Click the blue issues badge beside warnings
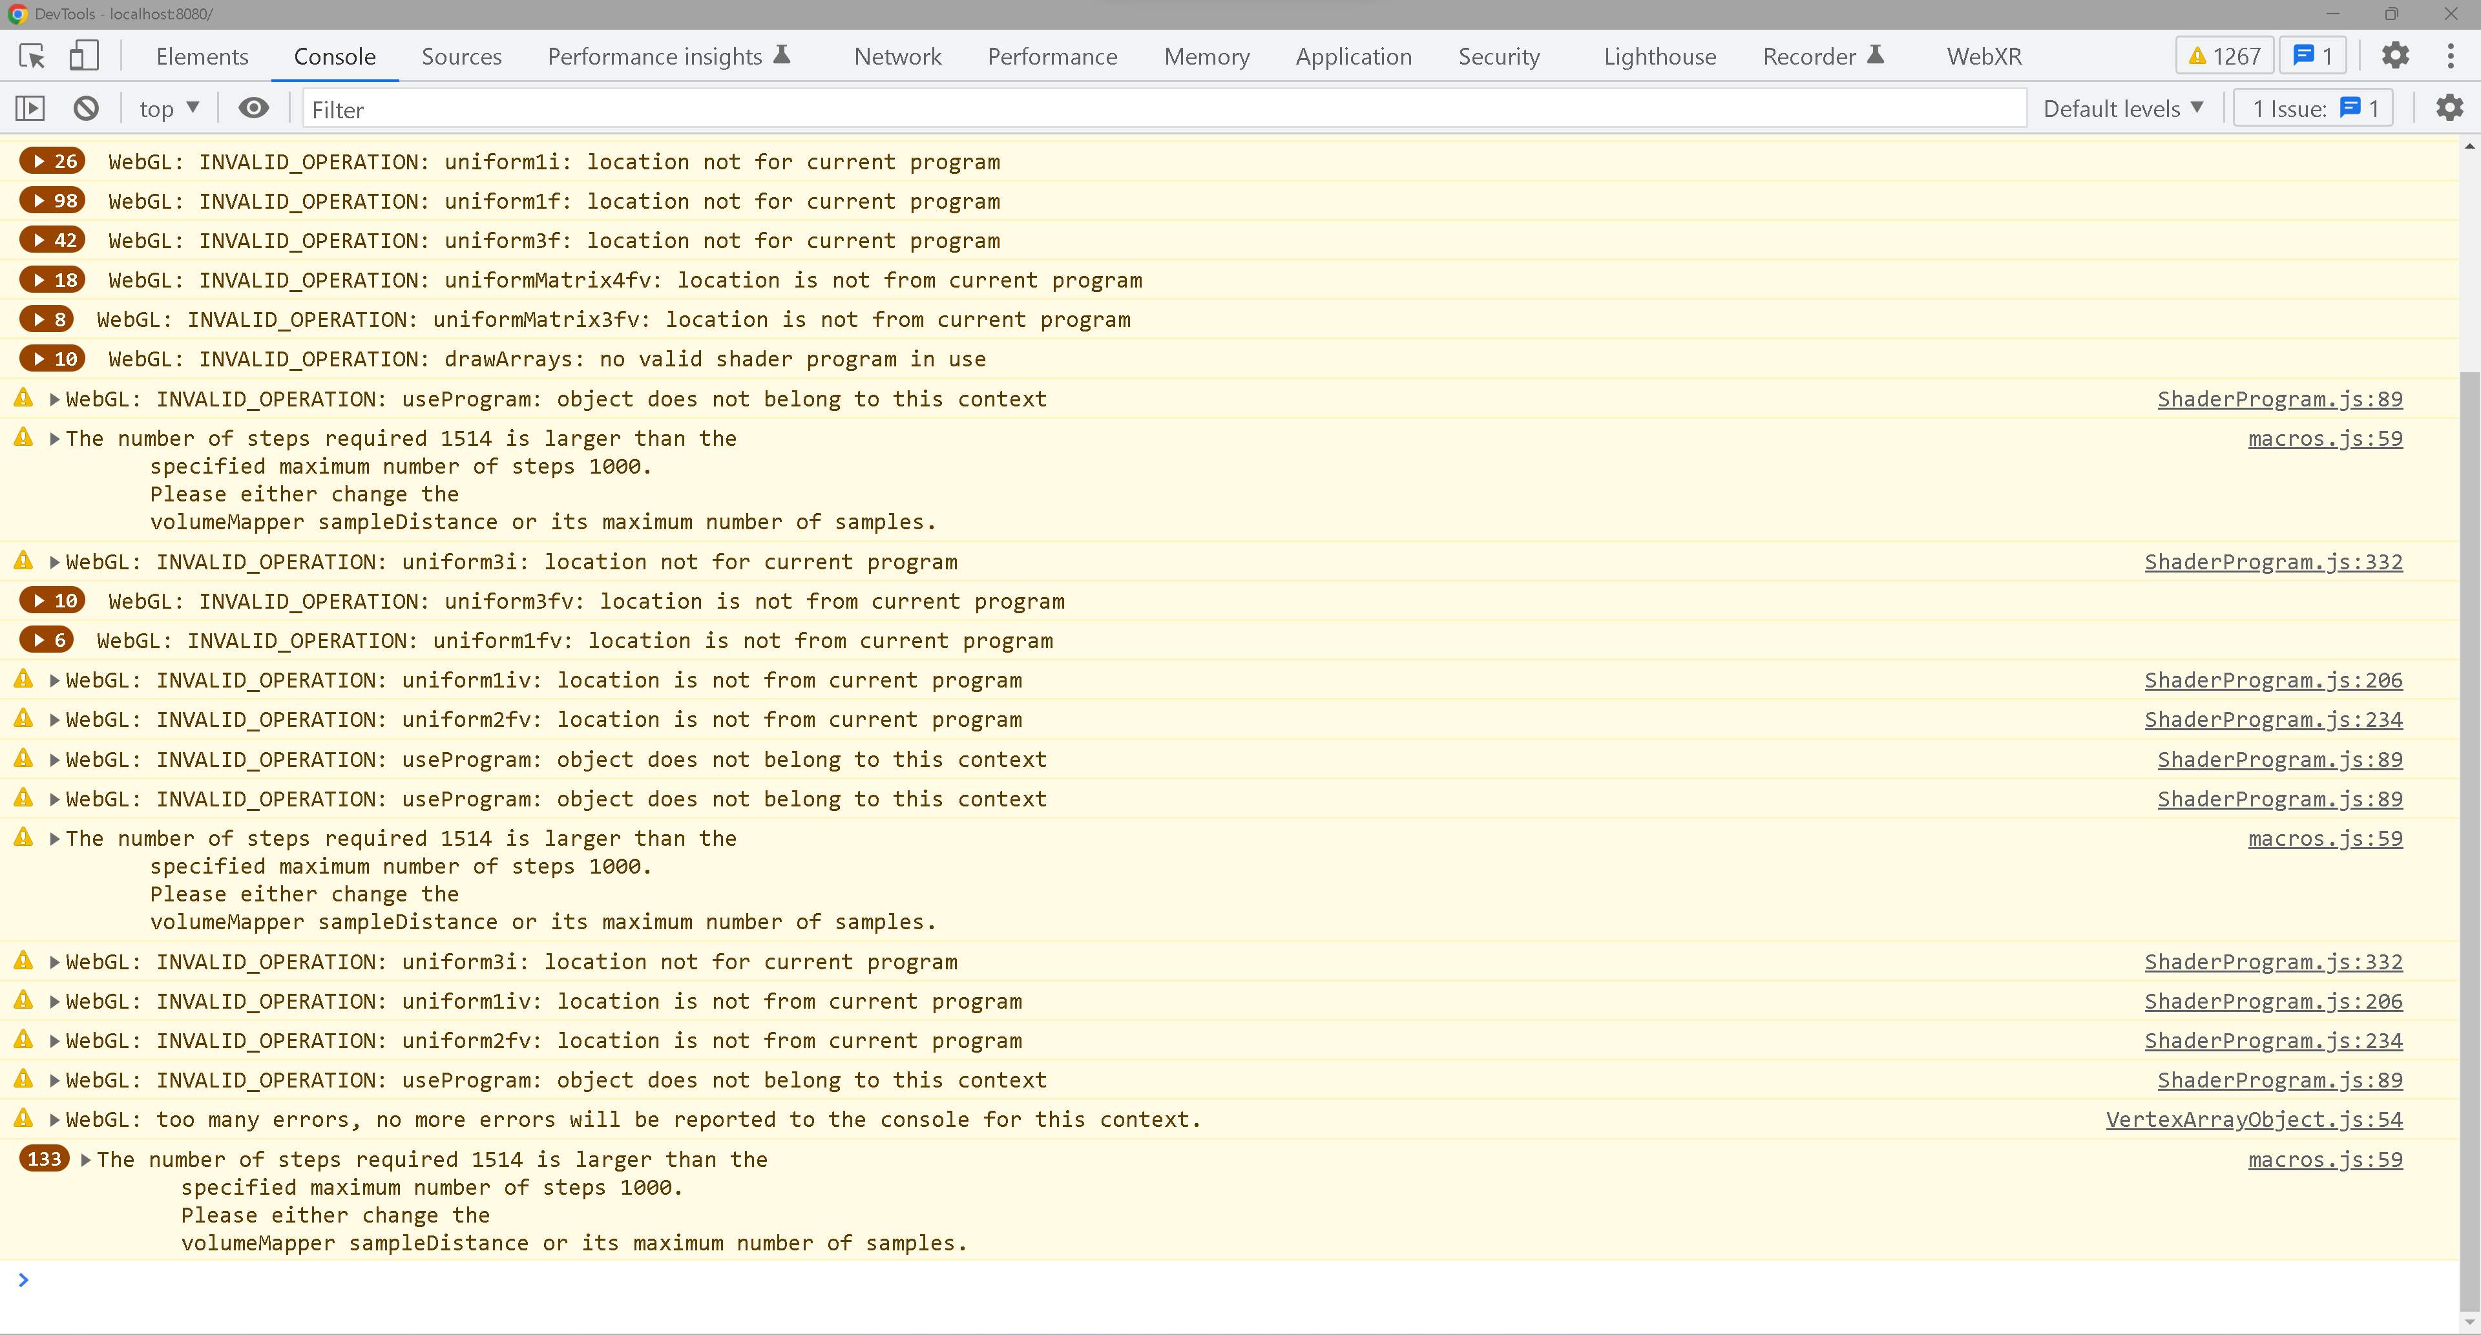 pyautogui.click(x=2312, y=56)
